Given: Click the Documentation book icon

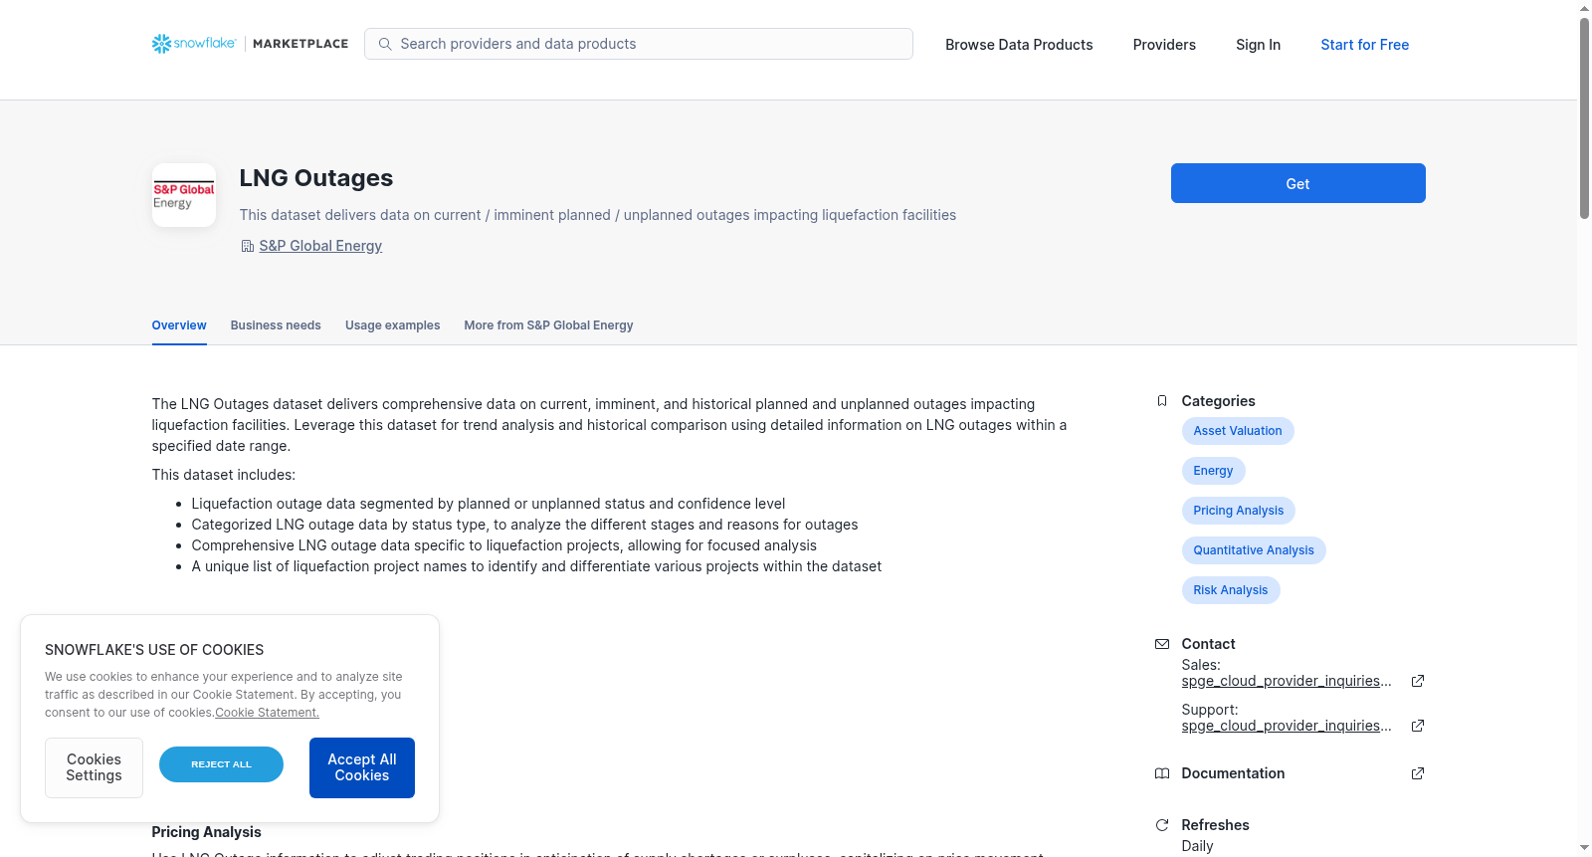Looking at the screenshot, I should coord(1162,773).
